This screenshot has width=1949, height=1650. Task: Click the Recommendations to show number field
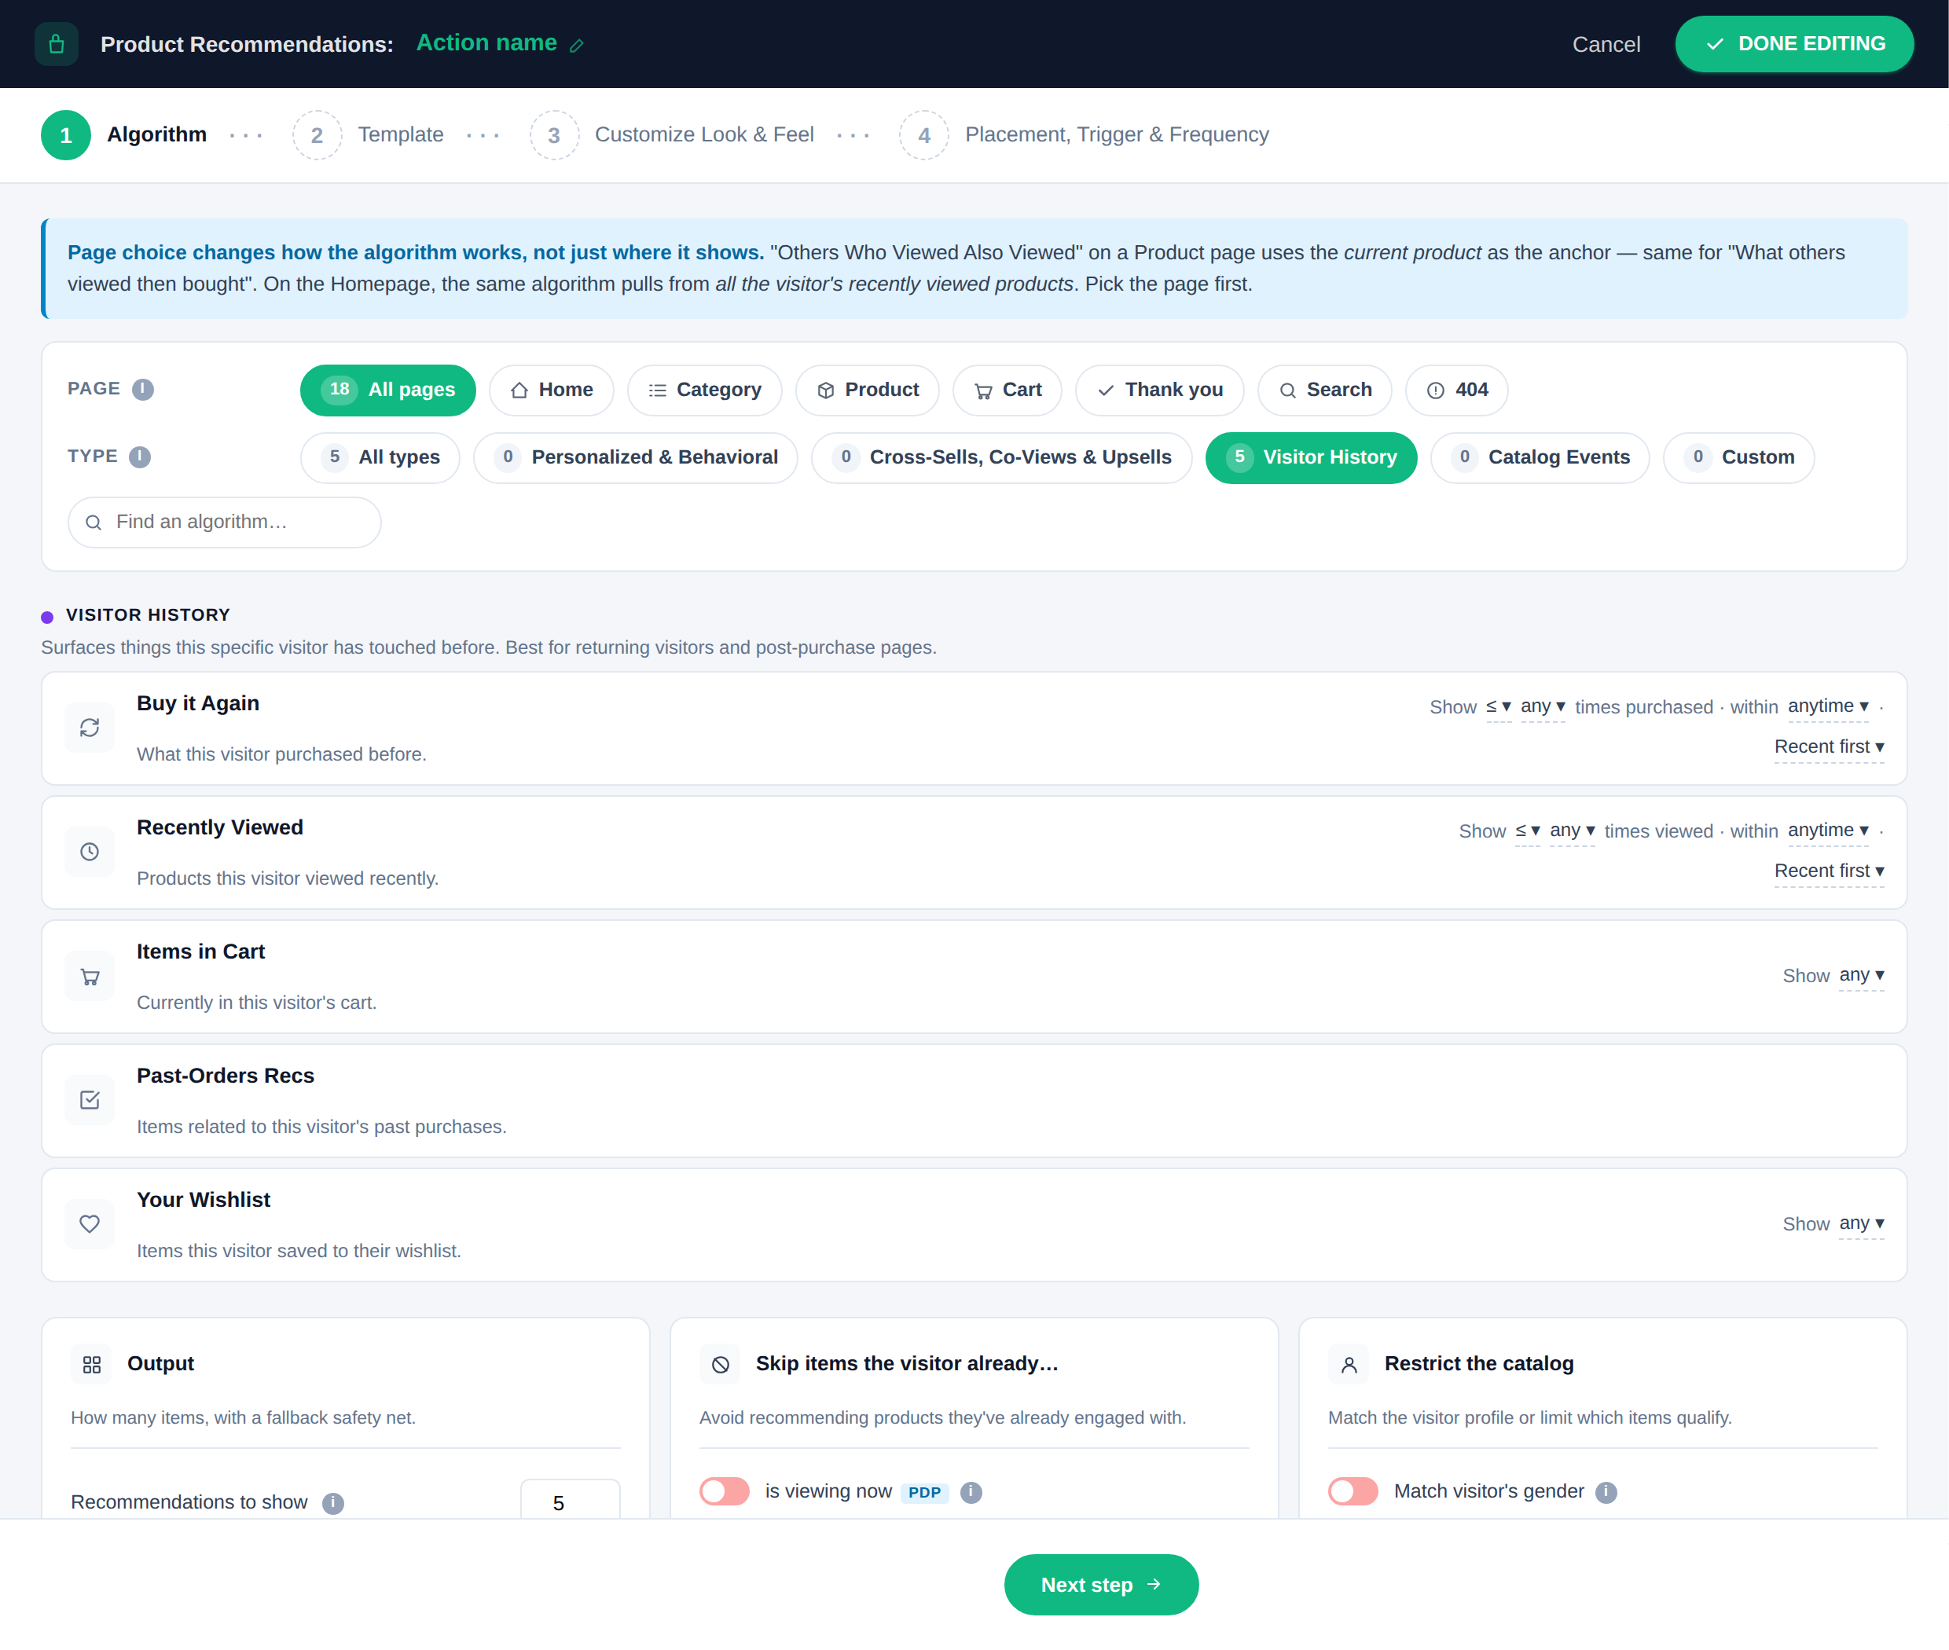[570, 1499]
